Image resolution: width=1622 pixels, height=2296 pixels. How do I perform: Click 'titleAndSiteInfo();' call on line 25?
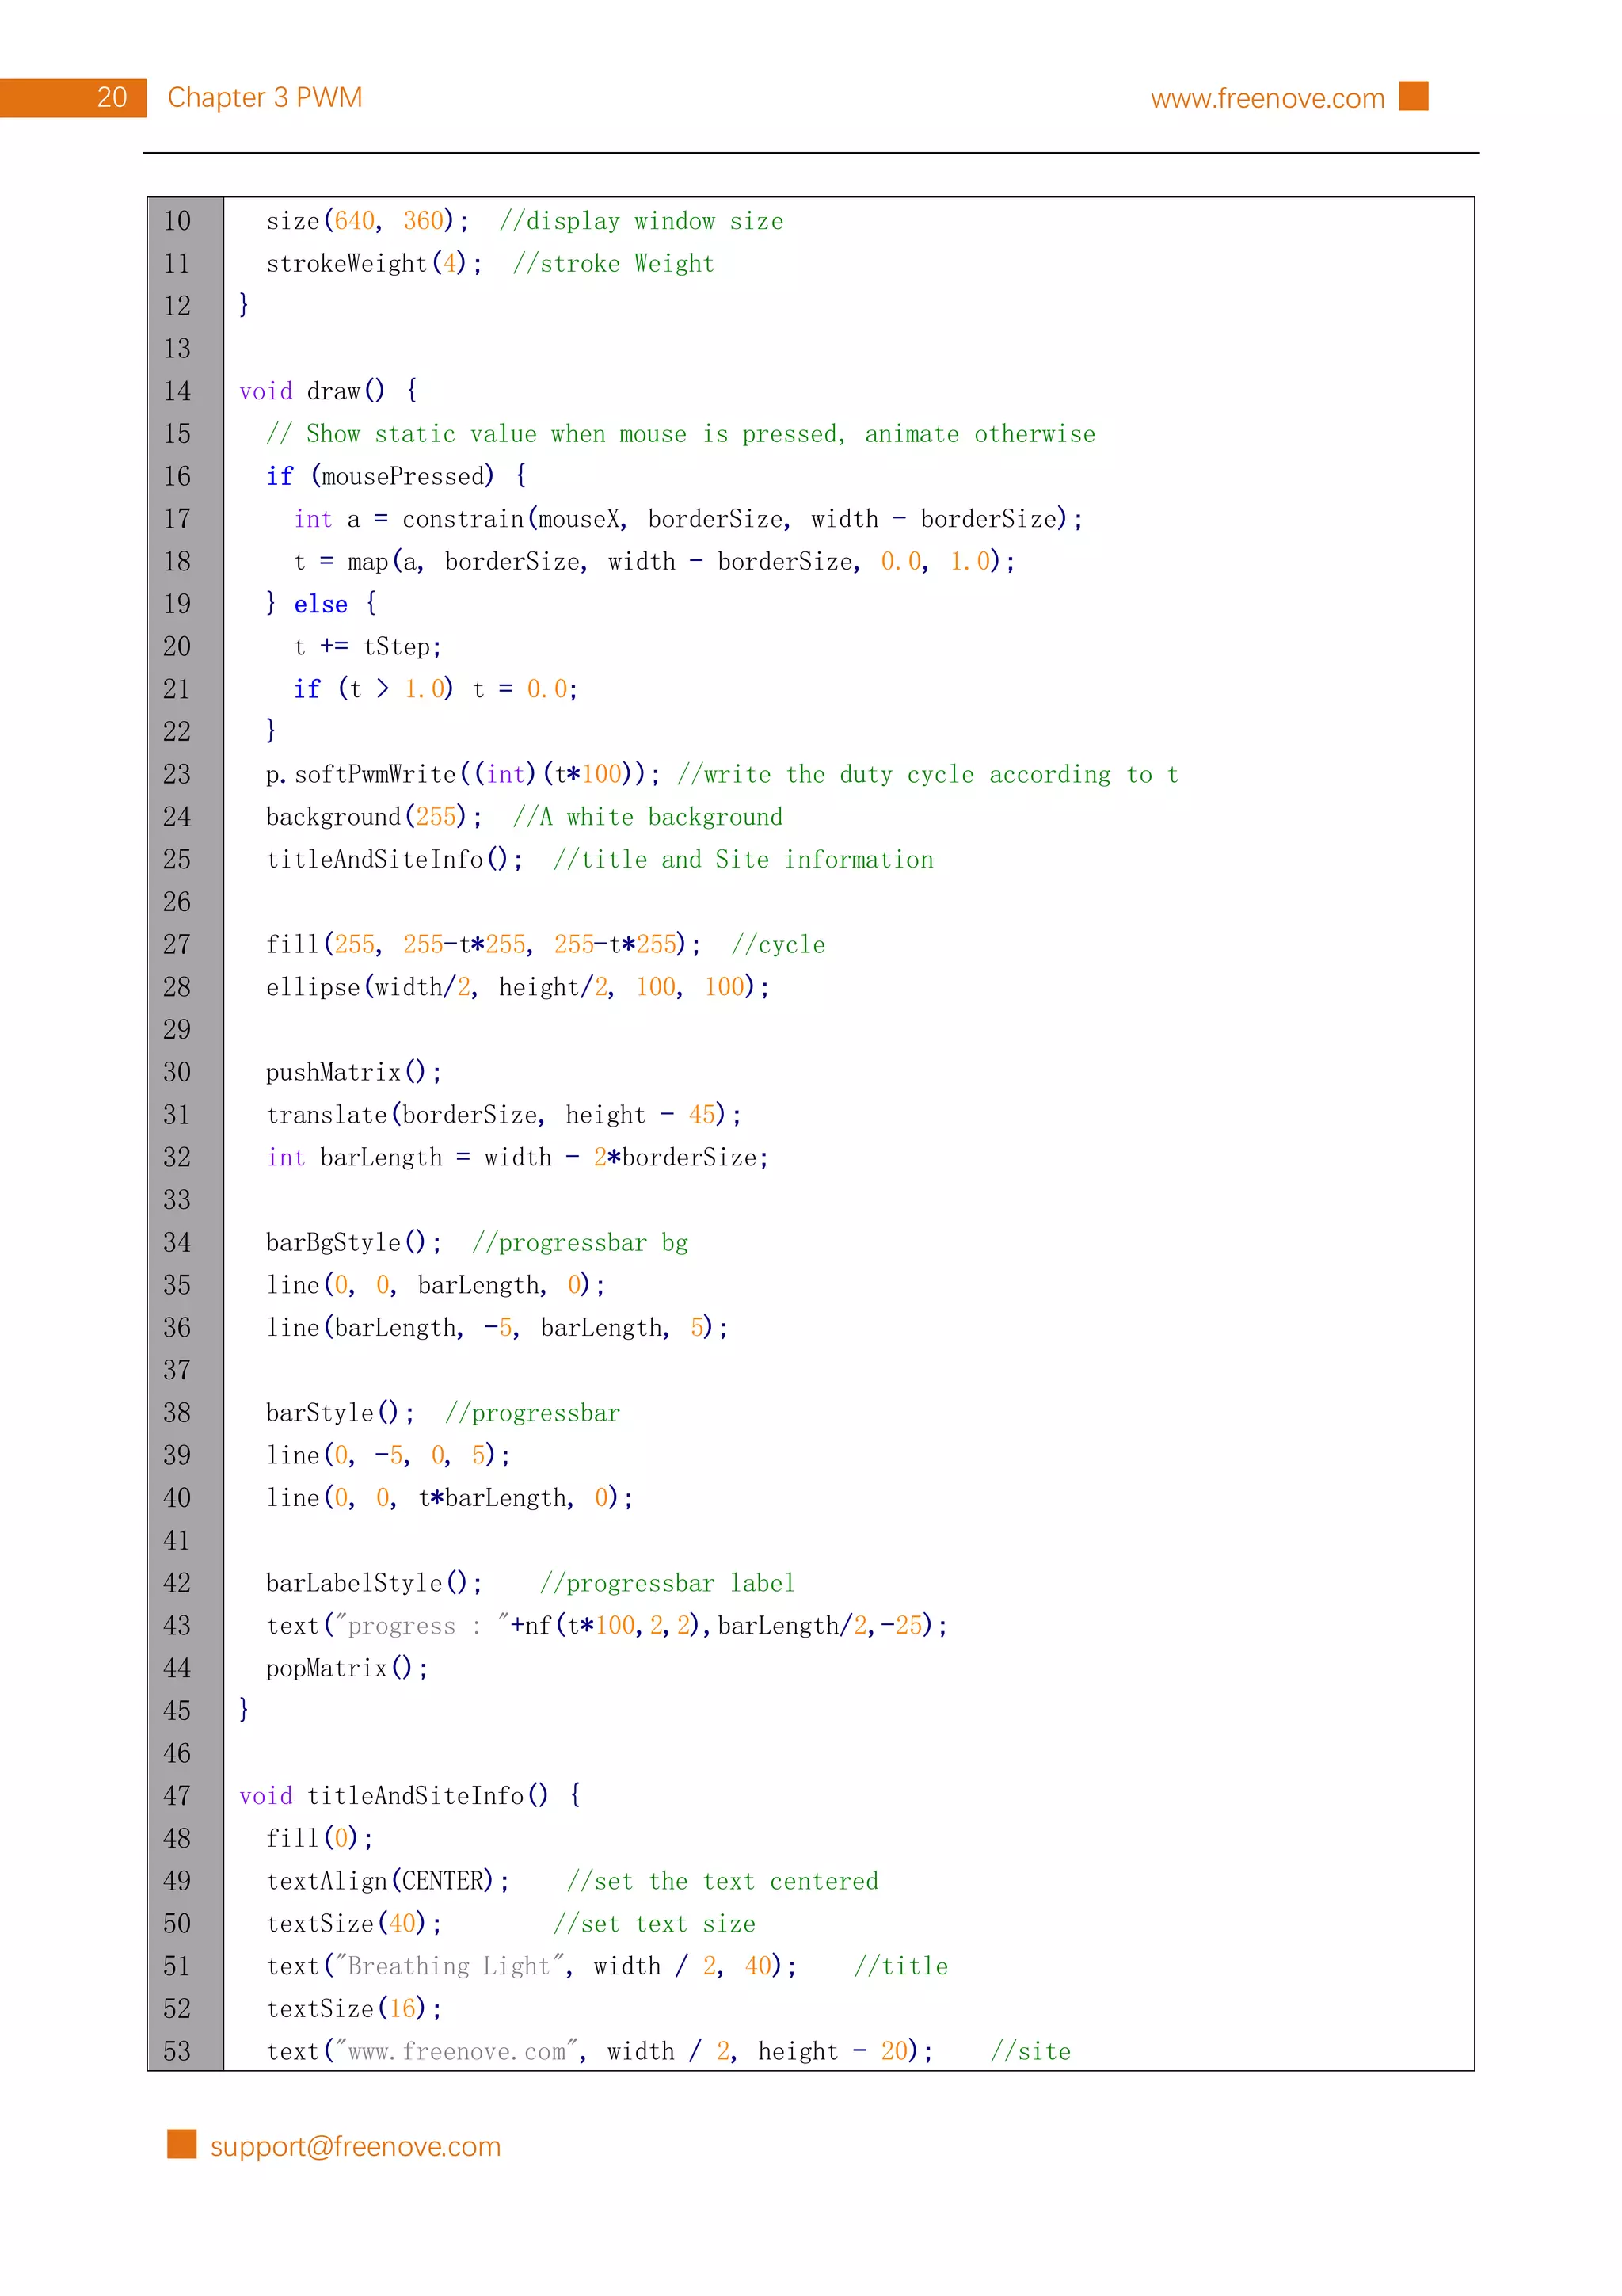click(394, 860)
